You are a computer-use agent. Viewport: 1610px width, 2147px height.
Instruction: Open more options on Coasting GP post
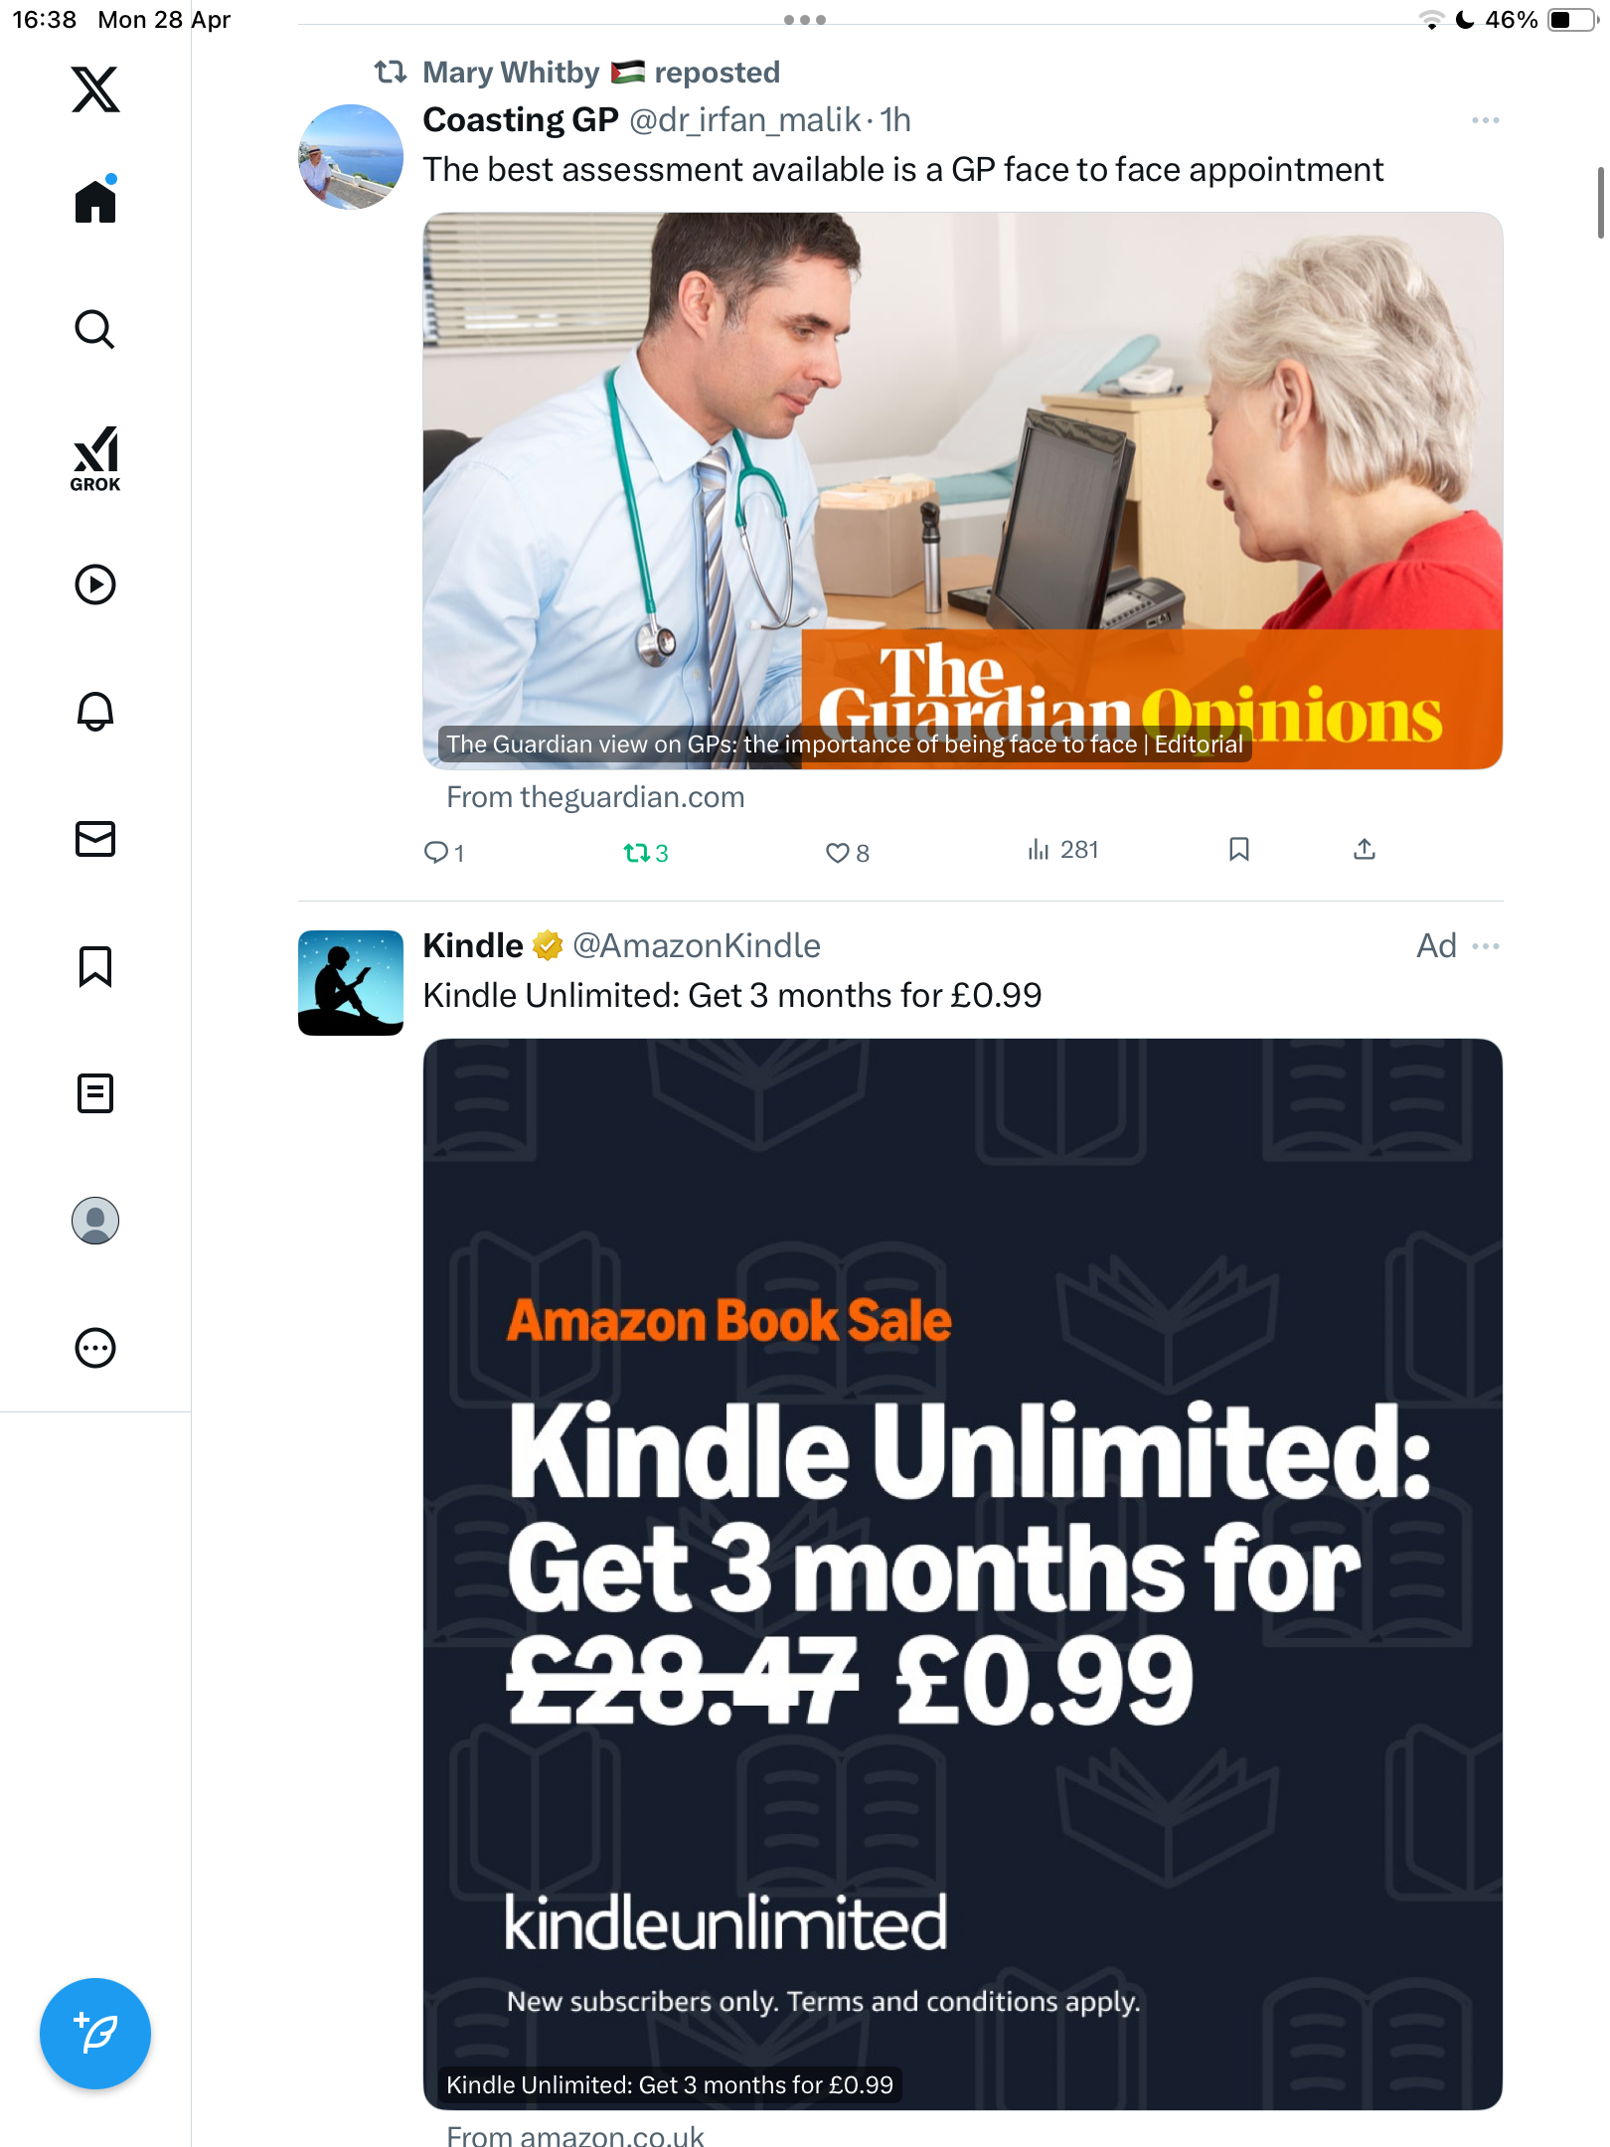[1485, 120]
